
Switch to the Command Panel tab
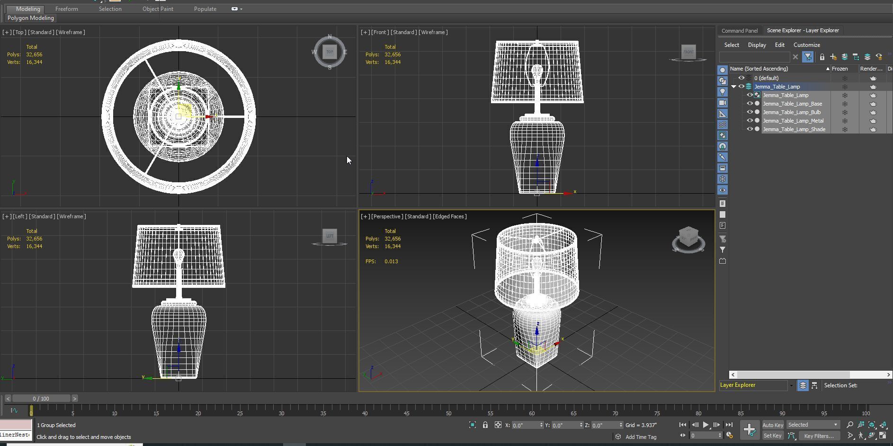[740, 31]
